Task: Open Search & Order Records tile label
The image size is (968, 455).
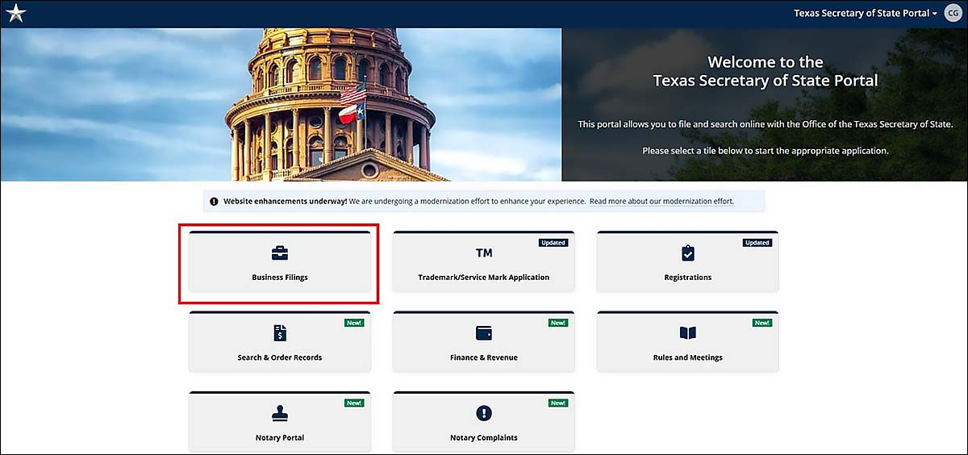Action: pos(280,357)
